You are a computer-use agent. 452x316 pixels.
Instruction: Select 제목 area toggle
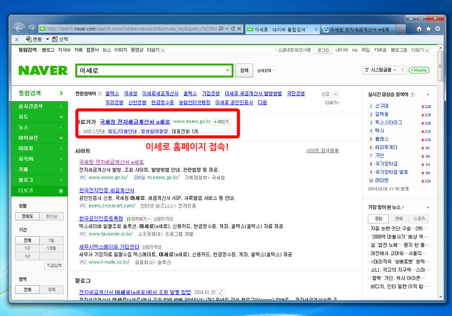point(52,290)
